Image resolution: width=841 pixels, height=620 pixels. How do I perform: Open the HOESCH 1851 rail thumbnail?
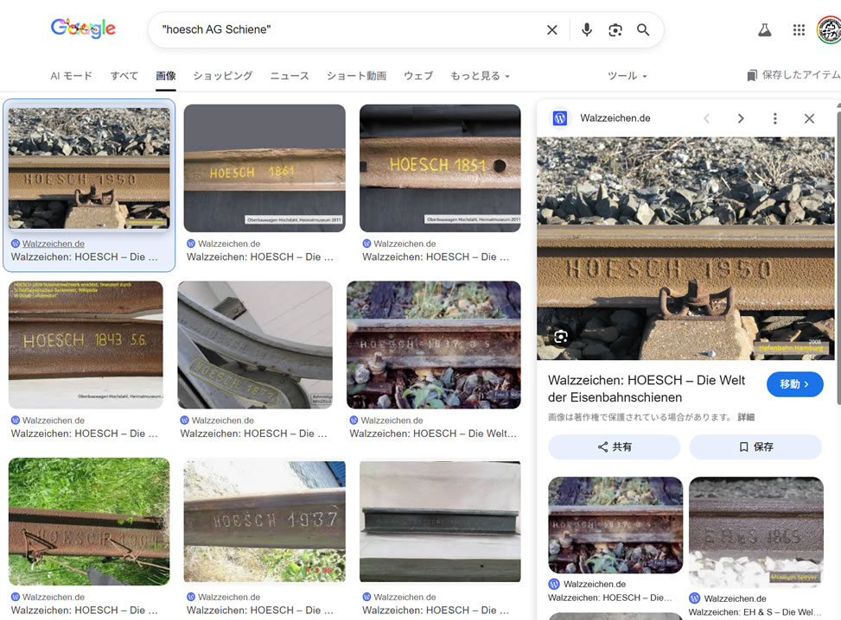pyautogui.click(x=440, y=168)
